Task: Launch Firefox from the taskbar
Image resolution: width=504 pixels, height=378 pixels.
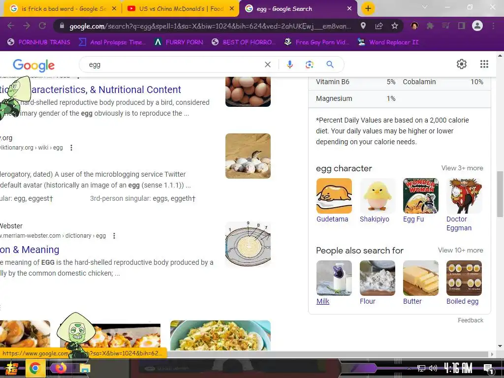Action: click(x=61, y=368)
